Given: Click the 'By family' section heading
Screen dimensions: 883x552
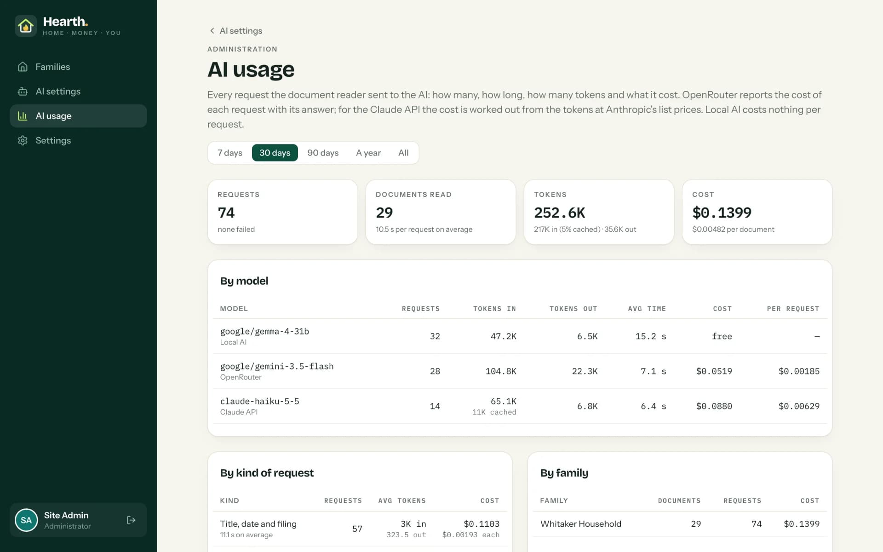Looking at the screenshot, I should click(564, 473).
